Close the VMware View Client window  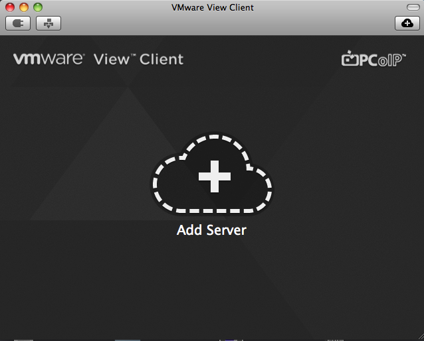[10, 7]
